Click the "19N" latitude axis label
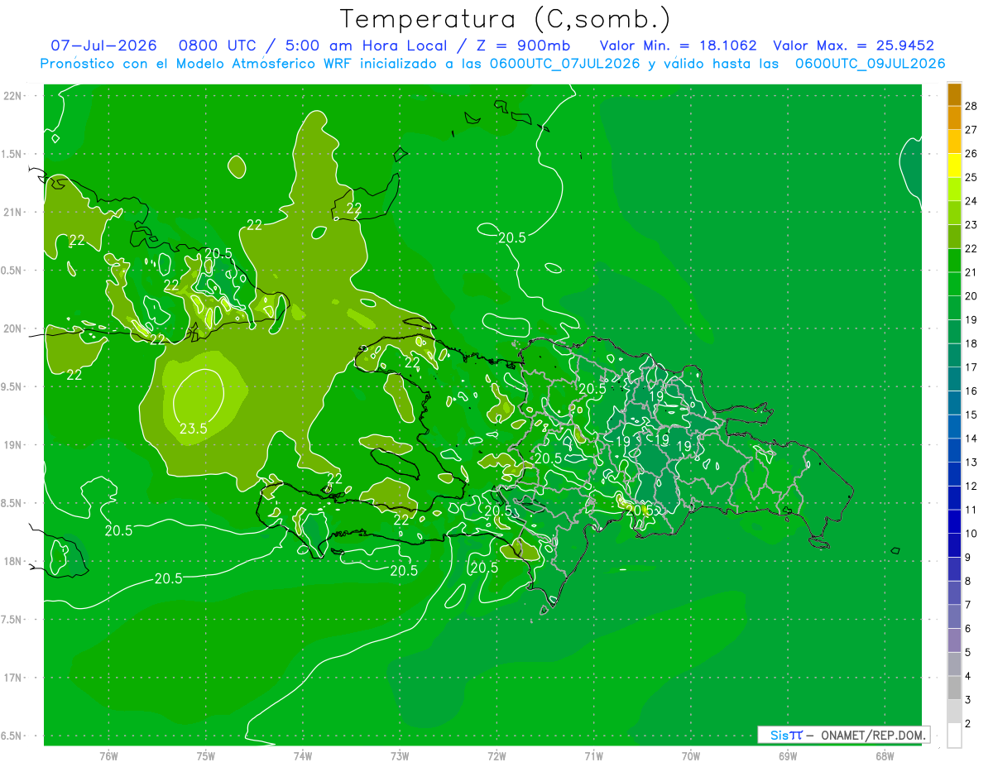The width and height of the screenshot is (993, 767). (x=13, y=445)
